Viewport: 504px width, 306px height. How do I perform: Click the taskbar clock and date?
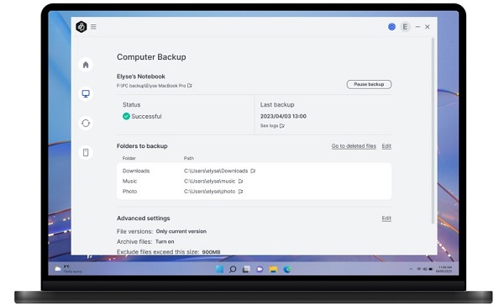click(444, 269)
